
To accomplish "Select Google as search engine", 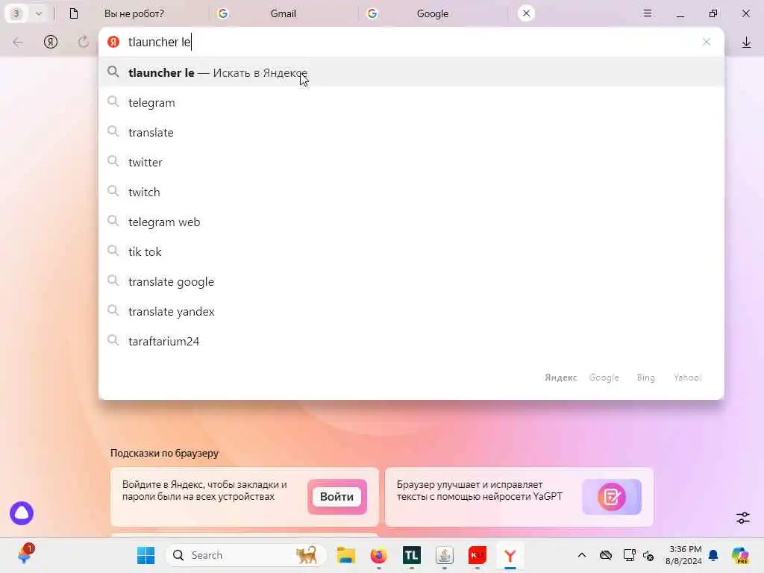I will 604,377.
